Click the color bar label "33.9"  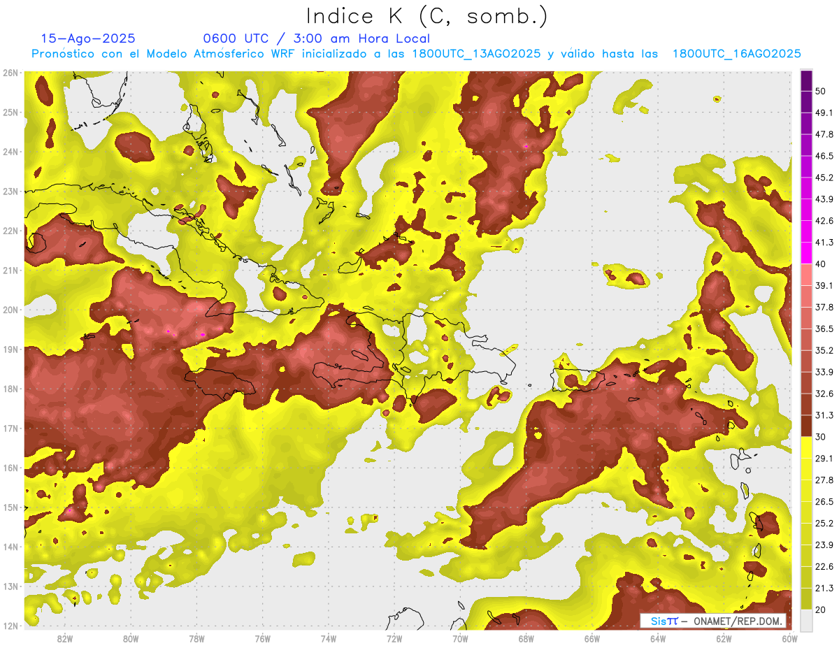pyautogui.click(x=824, y=372)
